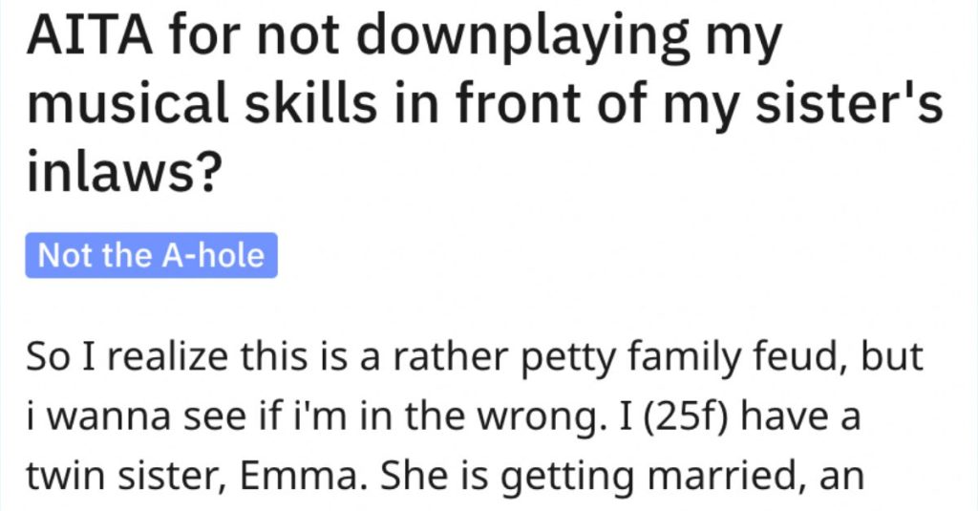Click the body line starting 'So I realize'
Viewport: 978px width, 511px height.
[x=474, y=357]
